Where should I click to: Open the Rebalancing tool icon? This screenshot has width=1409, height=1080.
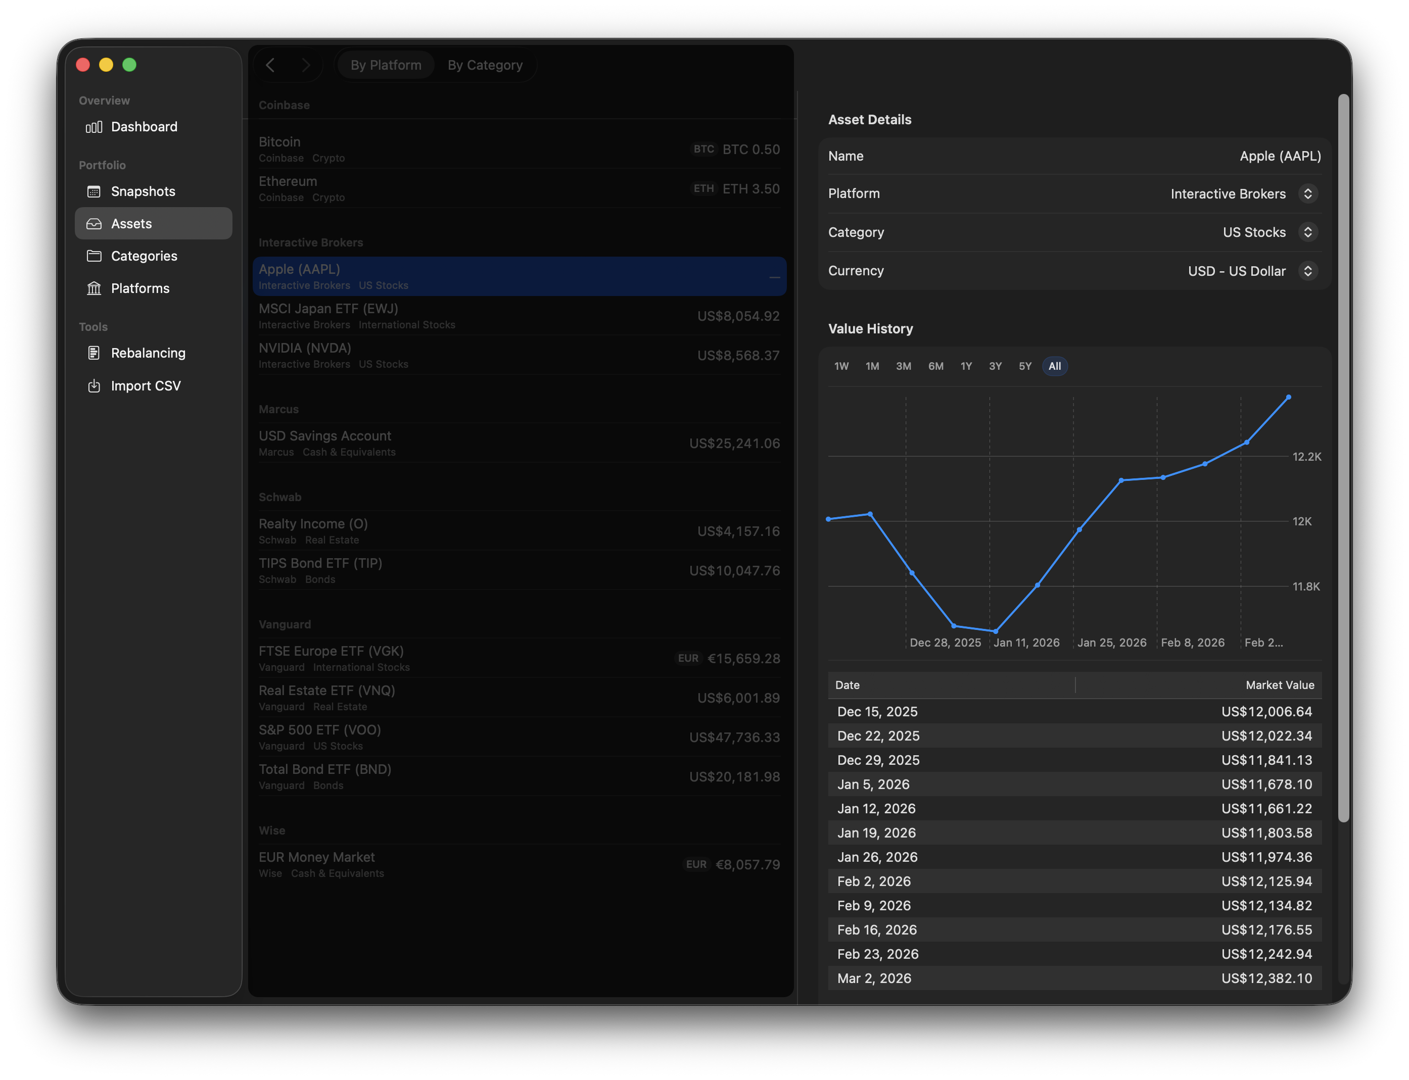pyautogui.click(x=94, y=352)
